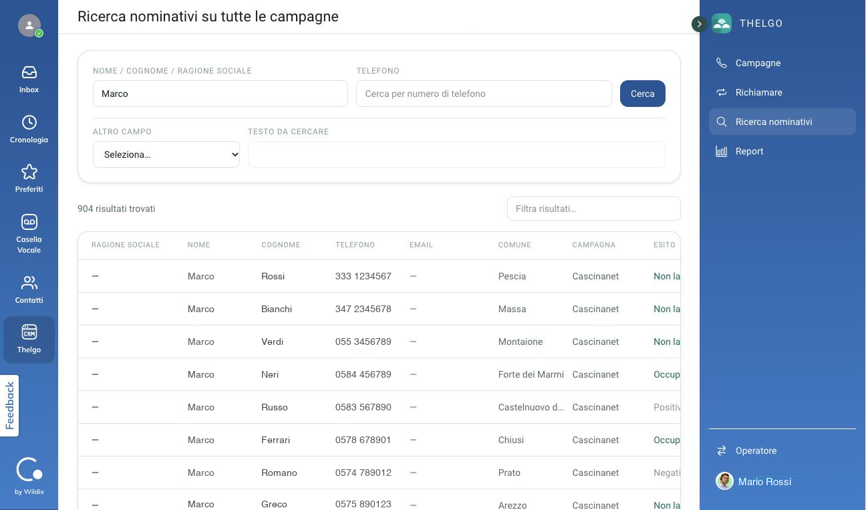The image size is (866, 510).
Task: Select Ricerca nominativi menu item
Action: [782, 122]
